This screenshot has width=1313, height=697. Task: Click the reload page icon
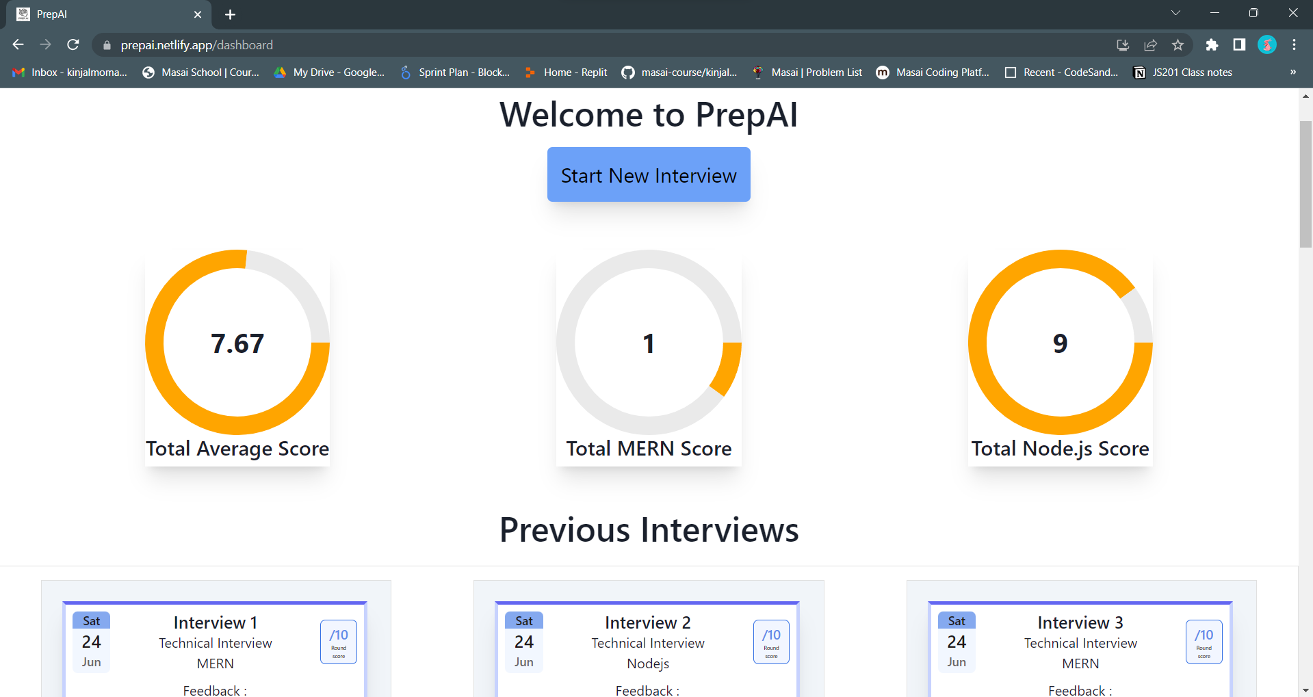[x=73, y=44]
